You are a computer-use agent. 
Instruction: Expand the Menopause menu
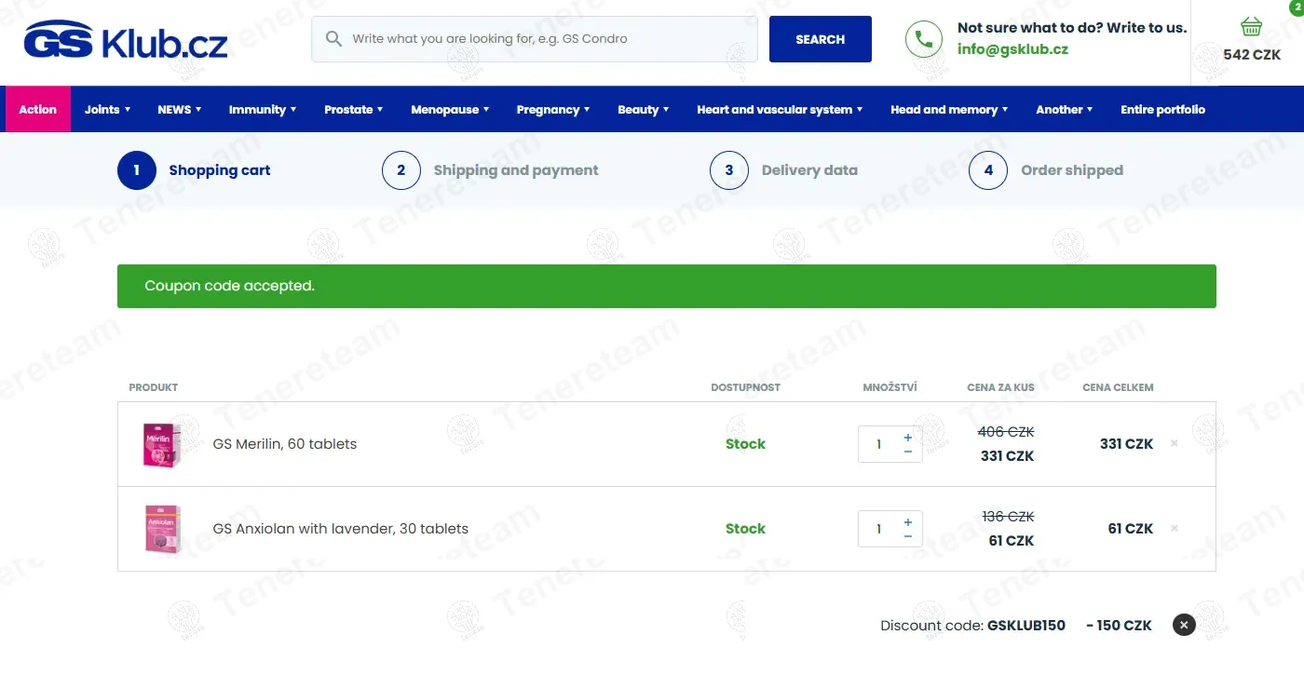pyautogui.click(x=451, y=109)
